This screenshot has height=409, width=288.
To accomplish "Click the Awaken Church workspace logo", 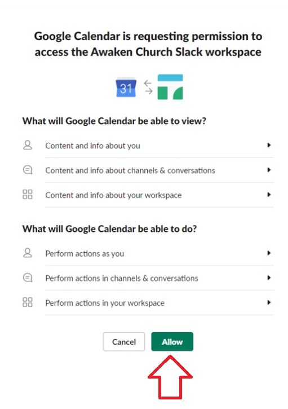I will [x=170, y=87].
